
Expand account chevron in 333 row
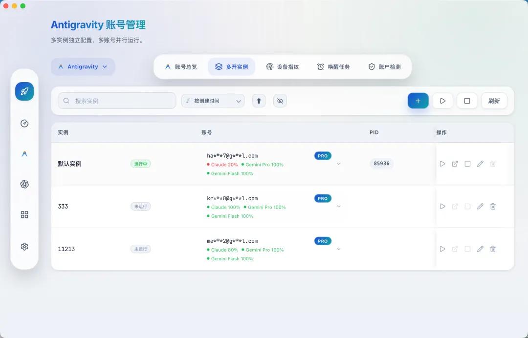[339, 207]
